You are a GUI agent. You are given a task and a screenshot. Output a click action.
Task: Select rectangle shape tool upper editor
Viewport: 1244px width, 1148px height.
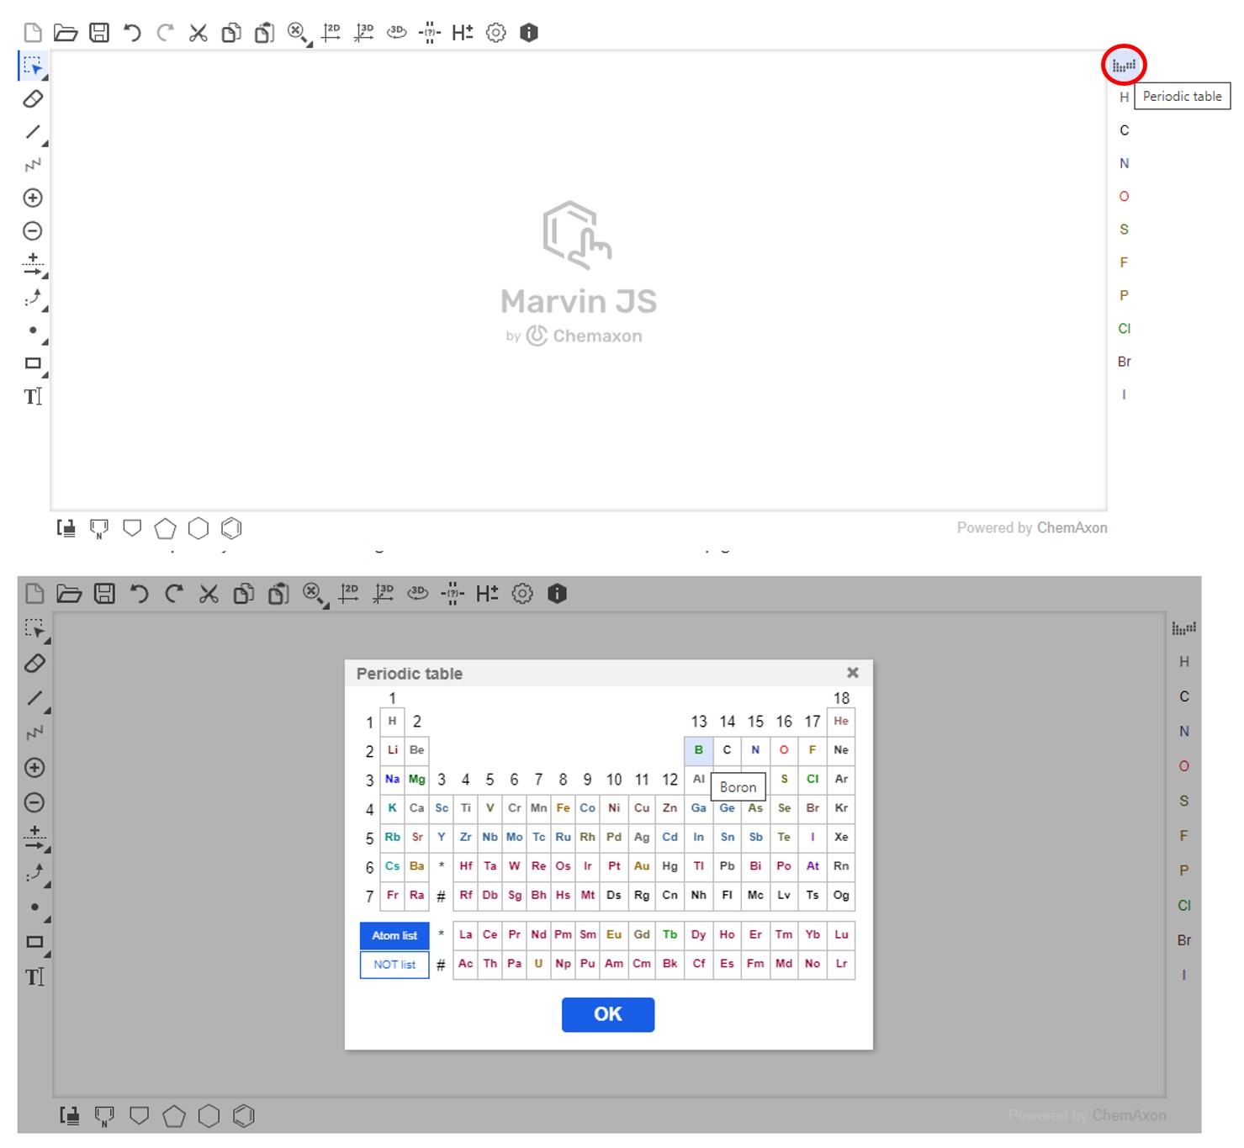33,363
